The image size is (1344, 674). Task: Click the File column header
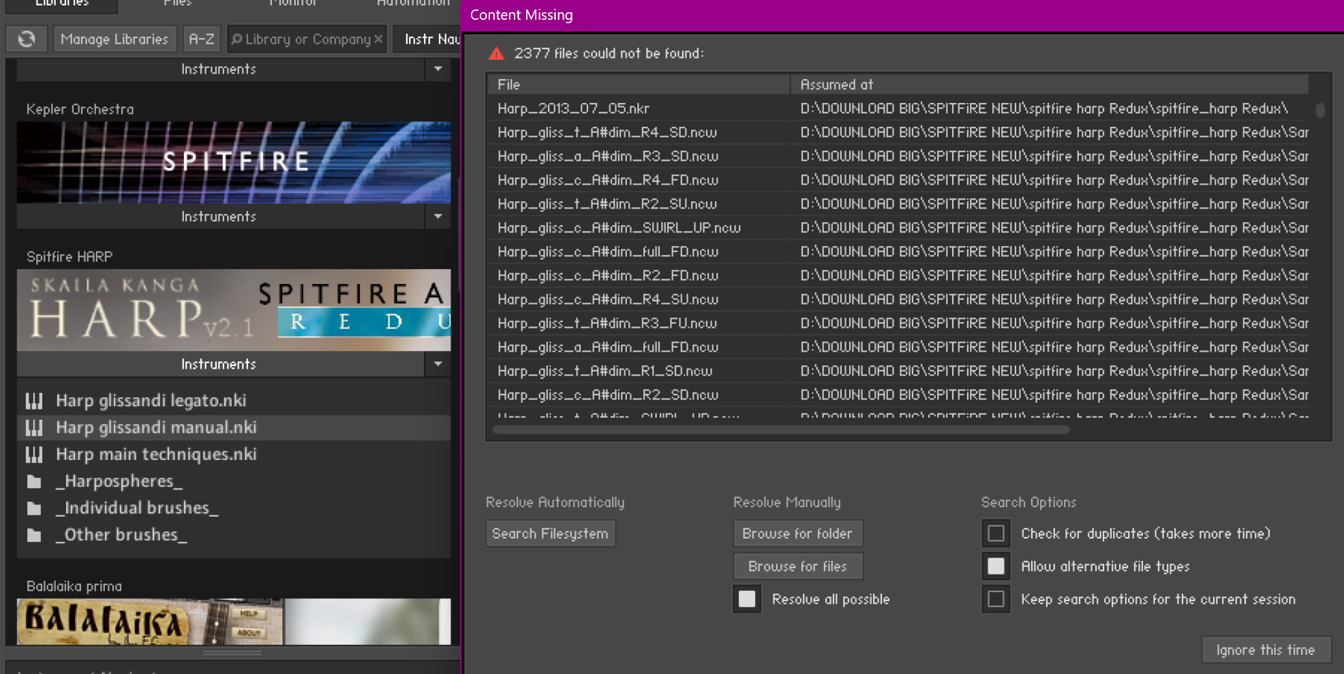(x=639, y=85)
